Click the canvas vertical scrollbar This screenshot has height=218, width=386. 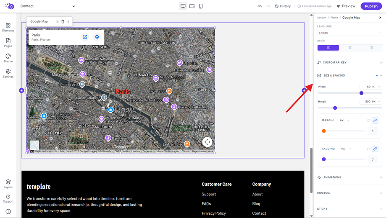[311, 170]
